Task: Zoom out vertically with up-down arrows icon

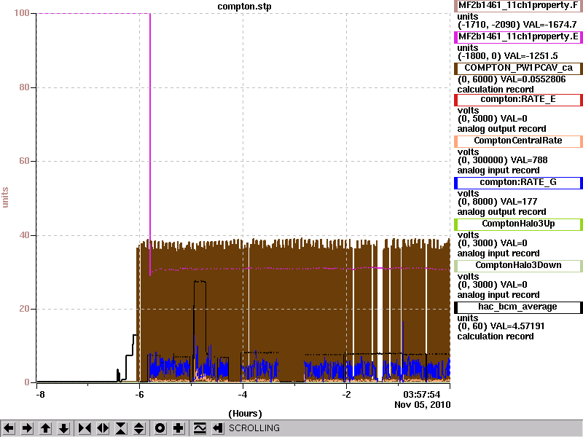Action: tap(139, 428)
